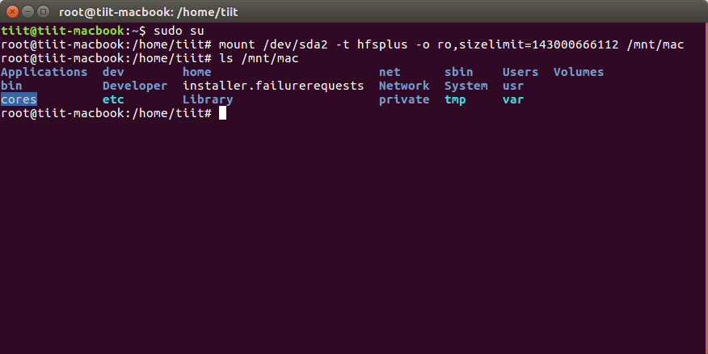Click the Network directory entry
Screen dimensions: 708x354
click(404, 86)
